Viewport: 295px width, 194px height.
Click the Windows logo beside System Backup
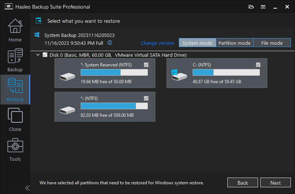[x=37, y=35]
